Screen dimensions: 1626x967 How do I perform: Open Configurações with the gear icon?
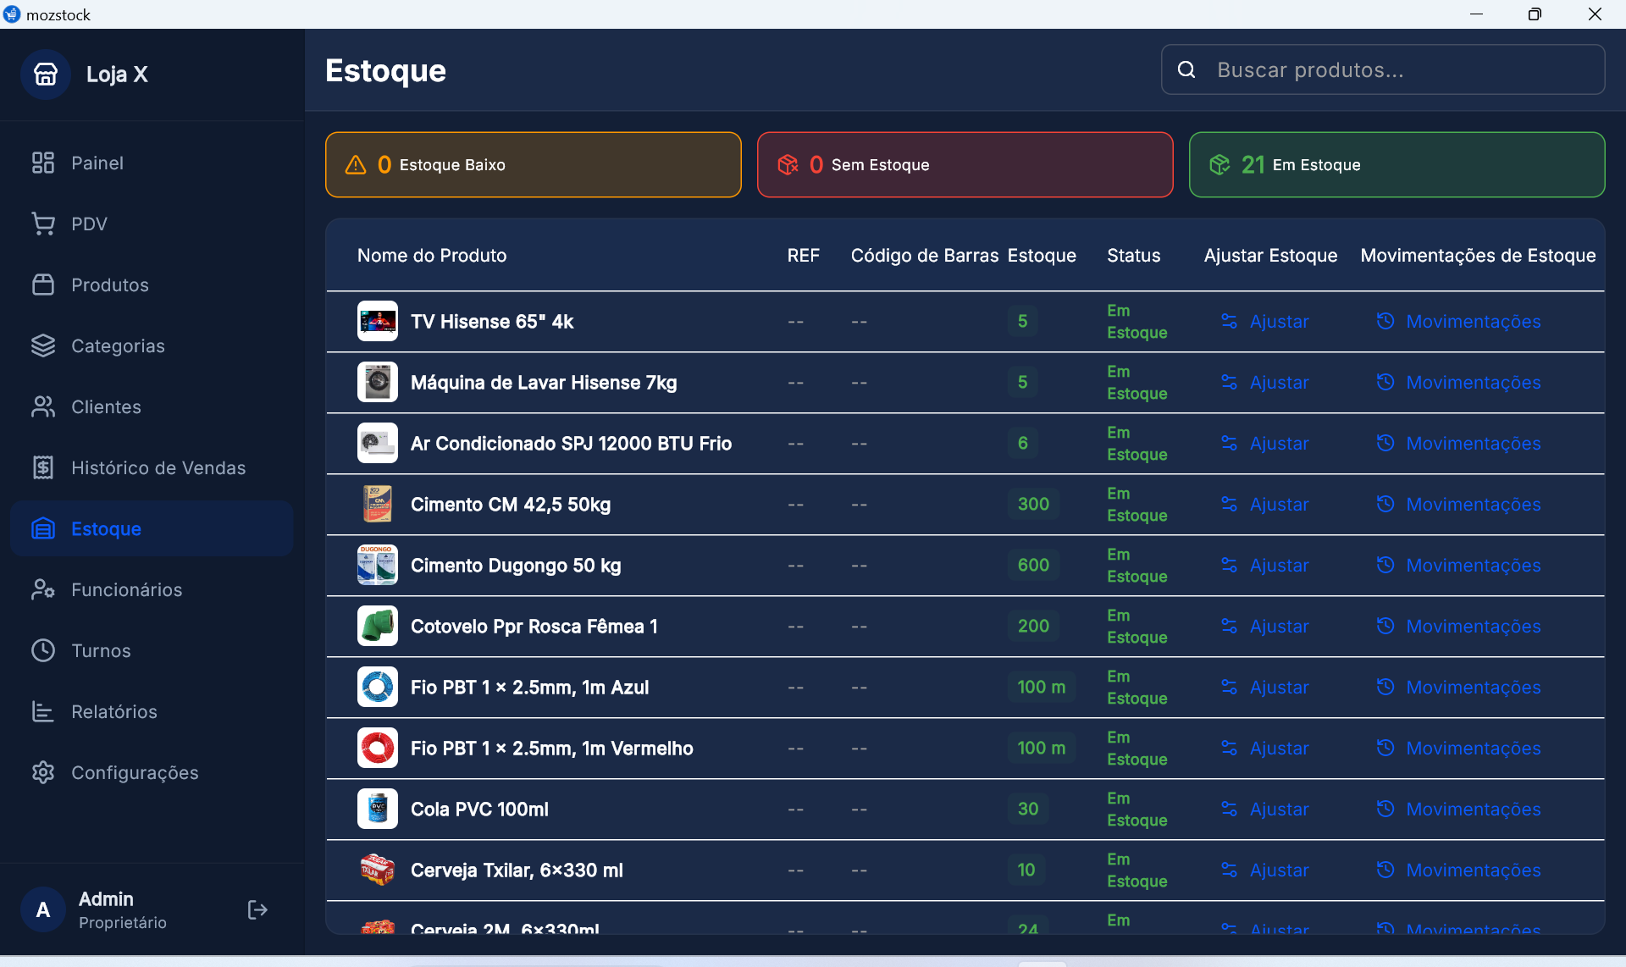pos(43,771)
